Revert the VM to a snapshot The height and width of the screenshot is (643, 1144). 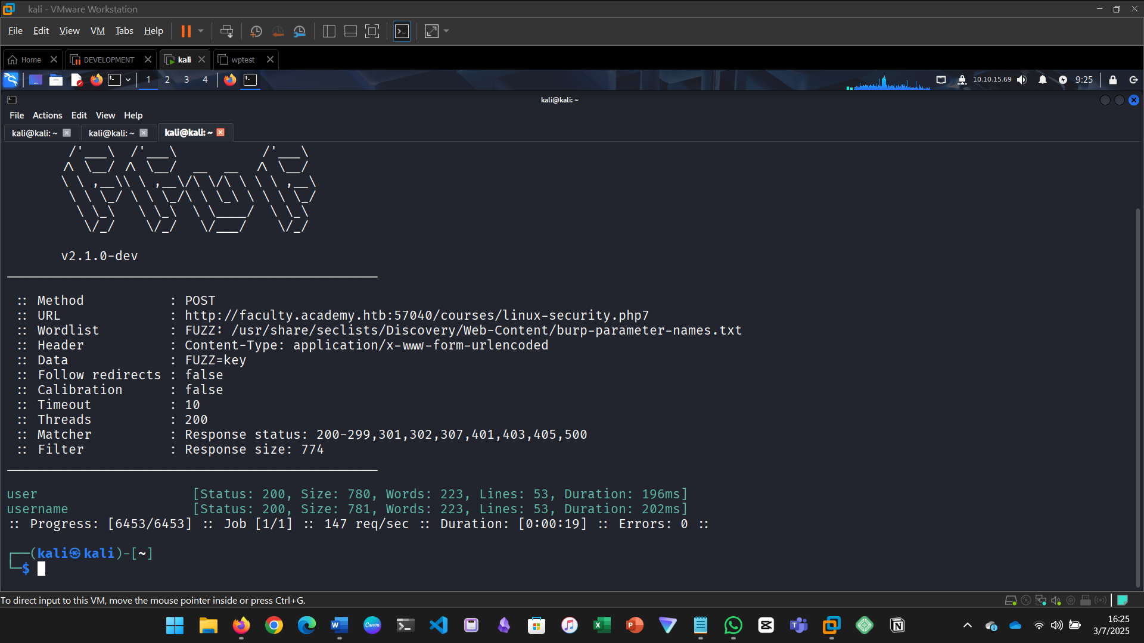pyautogui.click(x=278, y=31)
